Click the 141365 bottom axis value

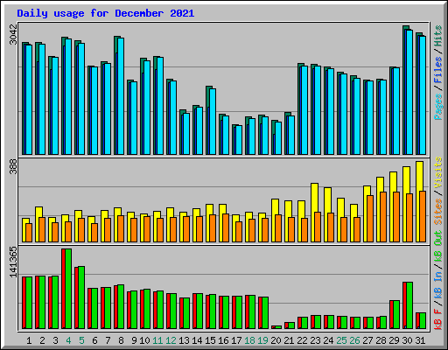pos(13,262)
